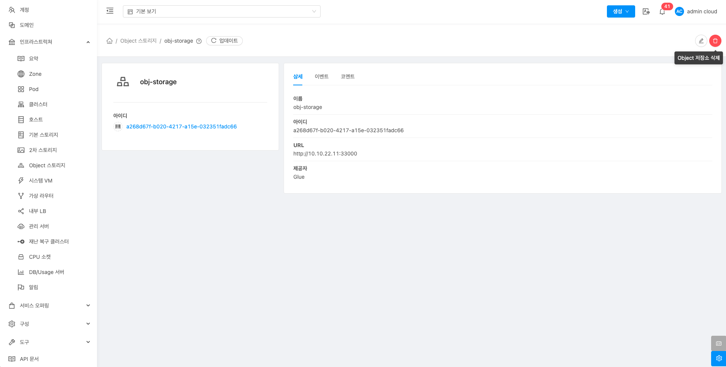Open the 기본 보기 view dropdown
The image size is (726, 367).
[221, 11]
